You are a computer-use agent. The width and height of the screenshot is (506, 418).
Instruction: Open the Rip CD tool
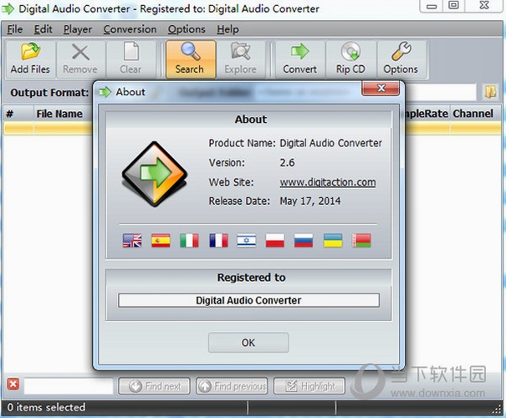(x=350, y=59)
